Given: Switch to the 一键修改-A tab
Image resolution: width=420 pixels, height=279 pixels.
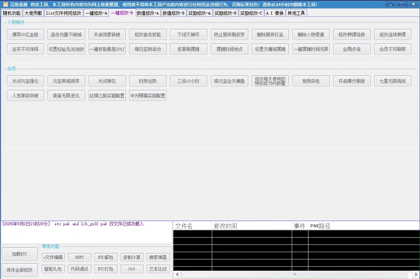Looking at the screenshot, I should pos(96,13).
